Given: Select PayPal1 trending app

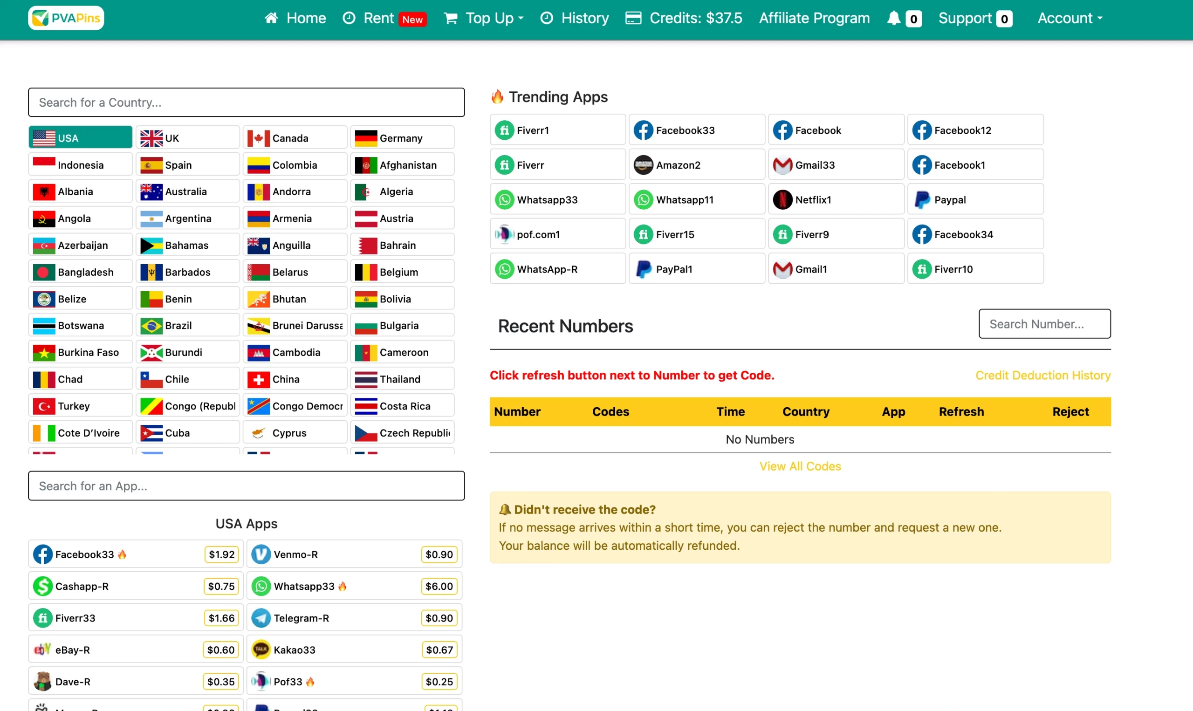Looking at the screenshot, I should pos(697,269).
